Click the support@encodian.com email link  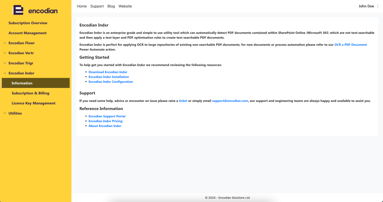(x=230, y=101)
